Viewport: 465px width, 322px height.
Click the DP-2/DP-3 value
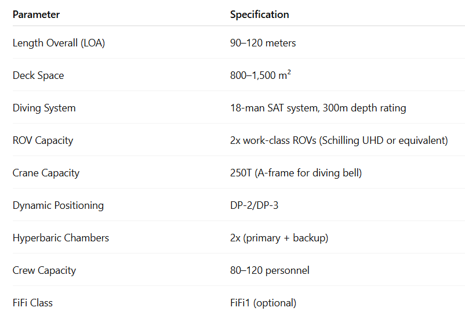point(254,205)
